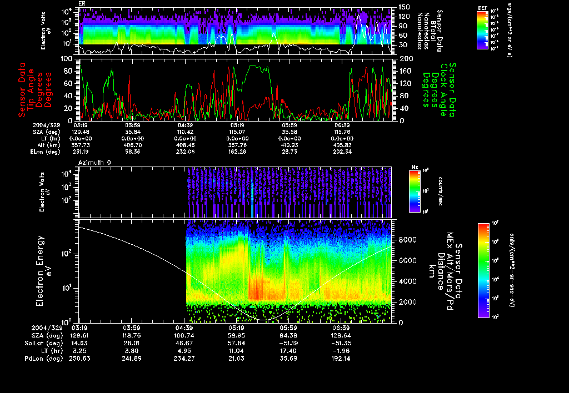Screen dimensions: 569x393
Task: Click local time value 11.04
Action: pos(237,351)
